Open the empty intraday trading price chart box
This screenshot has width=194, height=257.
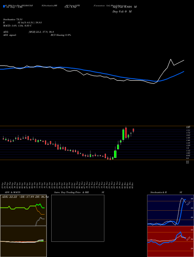78,218
